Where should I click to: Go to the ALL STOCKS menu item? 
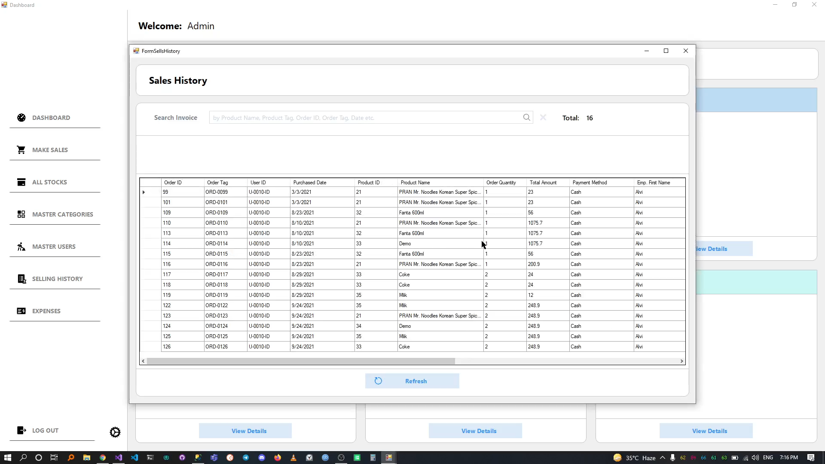coord(49,182)
